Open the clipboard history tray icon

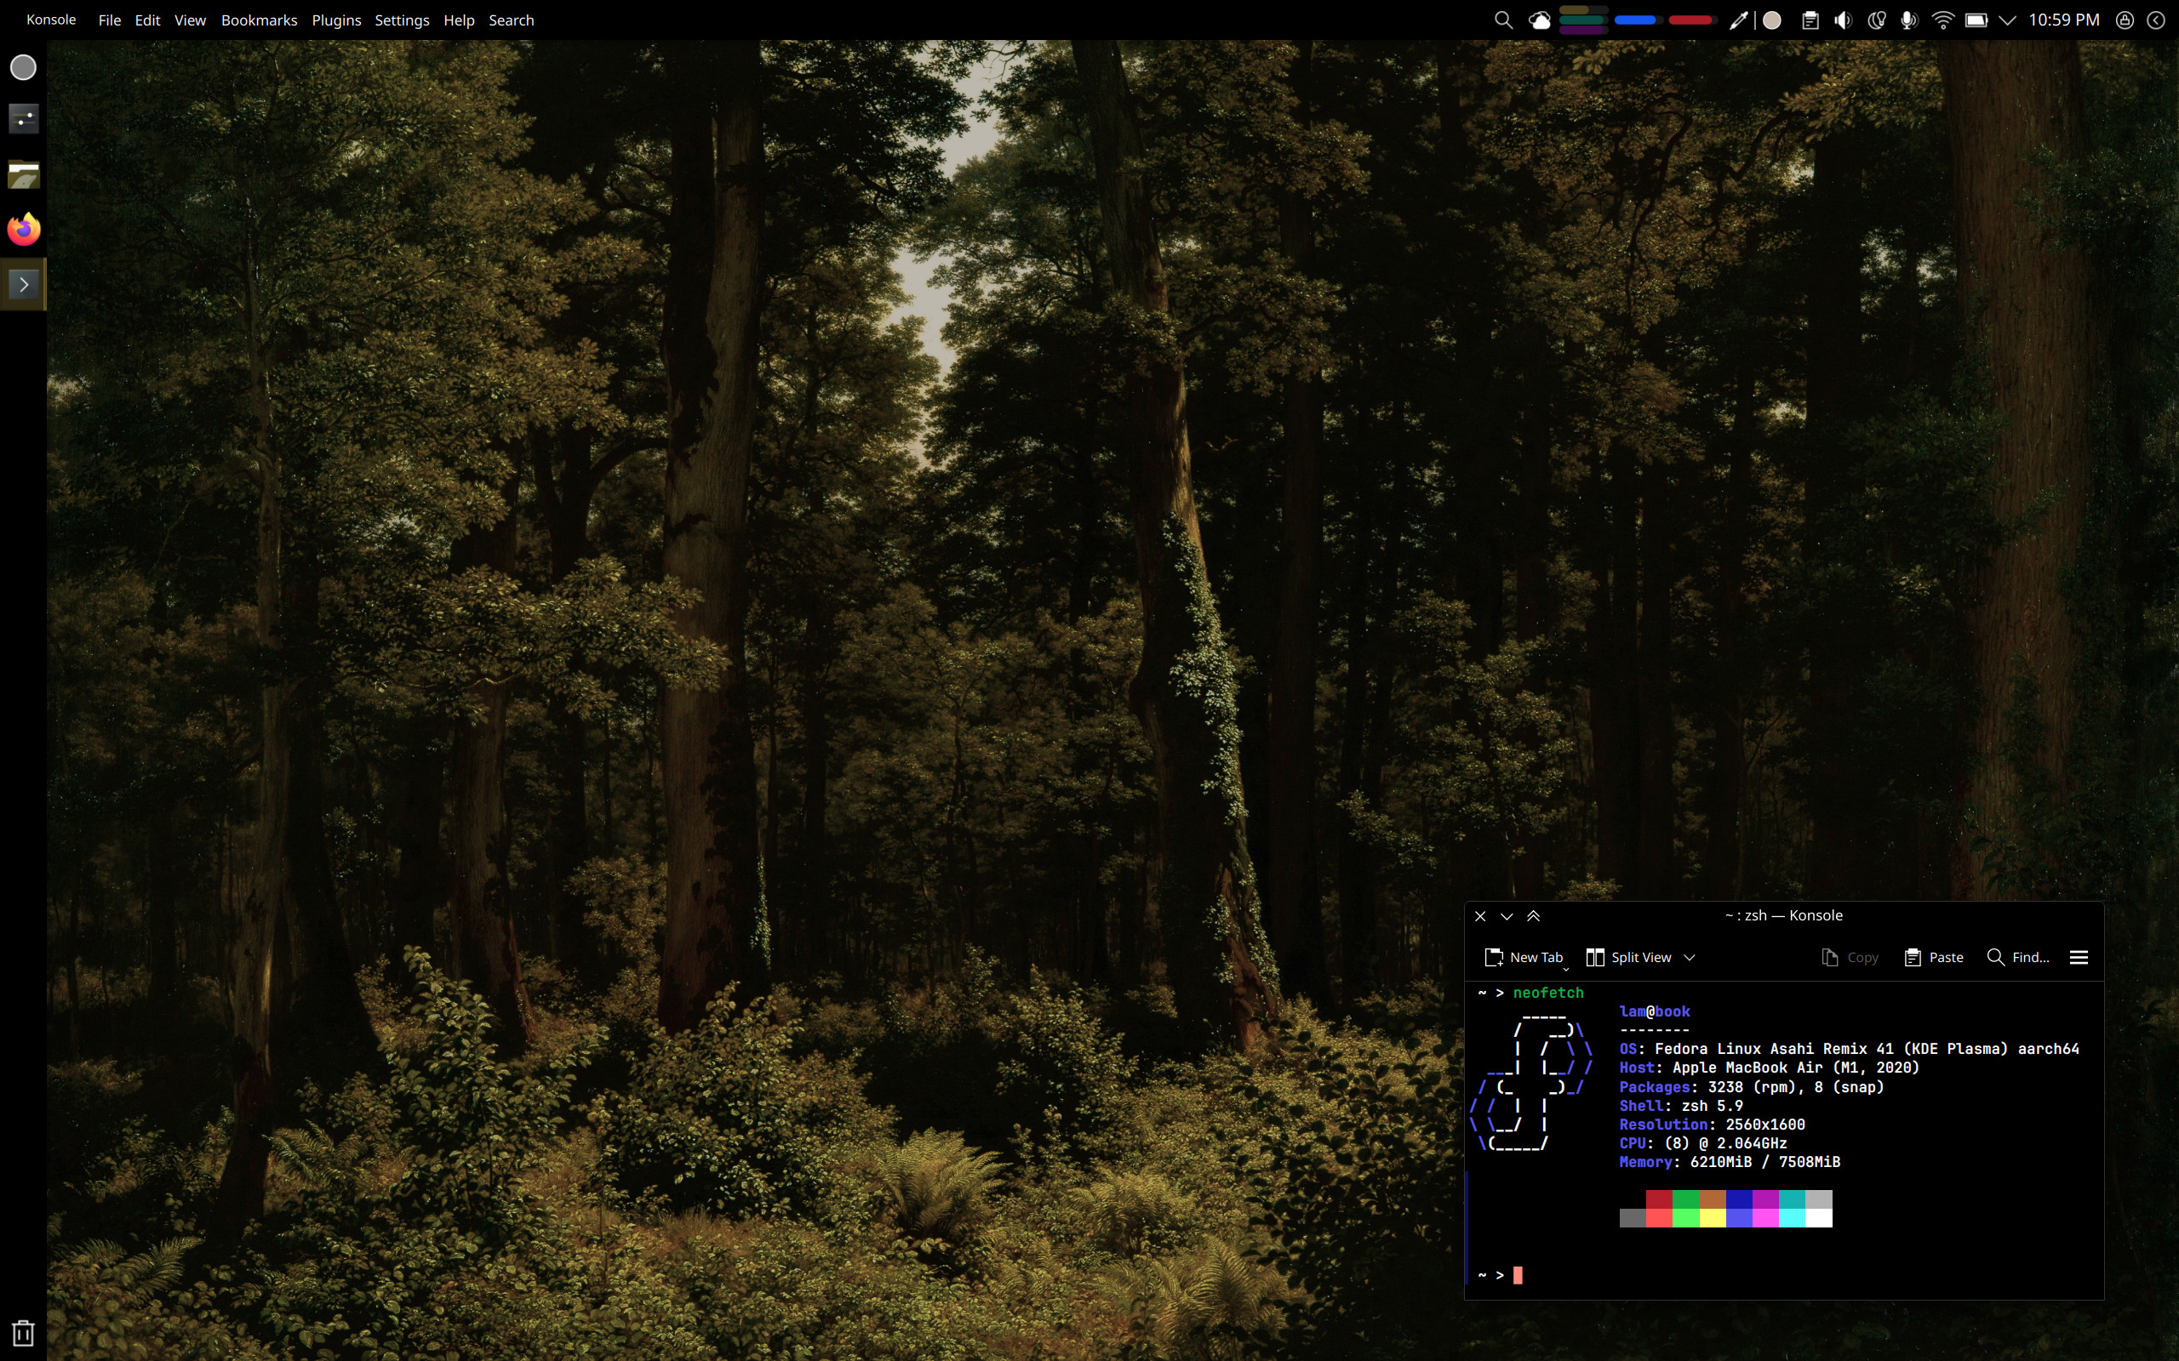(x=1810, y=20)
